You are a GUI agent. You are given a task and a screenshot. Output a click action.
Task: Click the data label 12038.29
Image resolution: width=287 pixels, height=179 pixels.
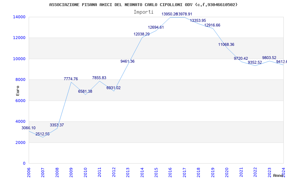click(142, 34)
